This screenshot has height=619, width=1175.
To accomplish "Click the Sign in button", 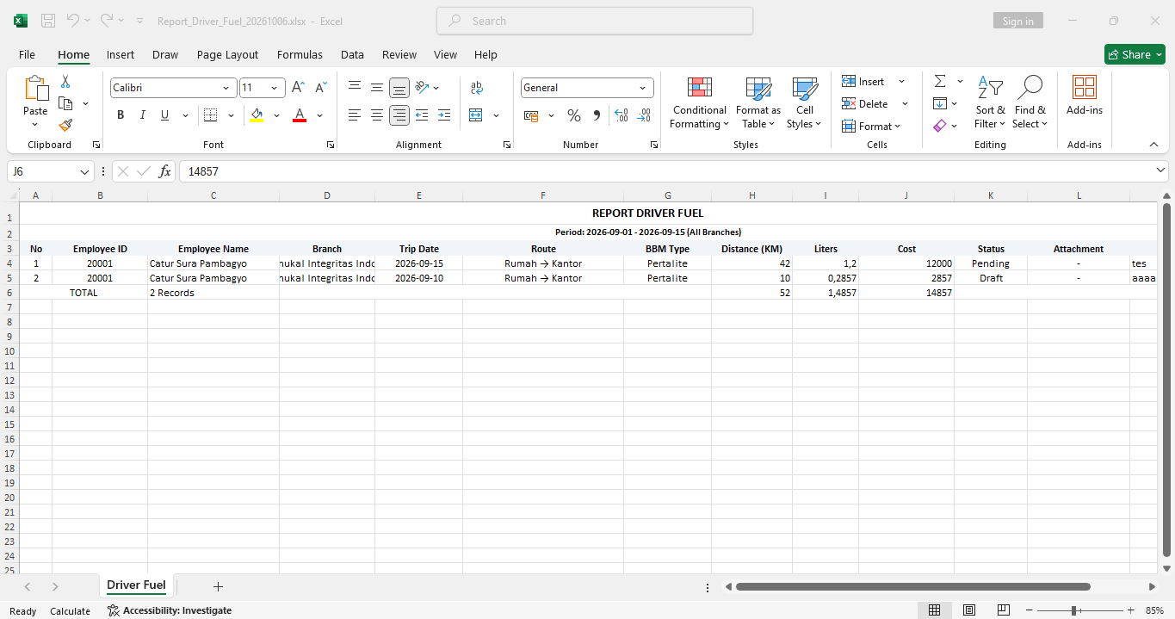I will 1017,22.
